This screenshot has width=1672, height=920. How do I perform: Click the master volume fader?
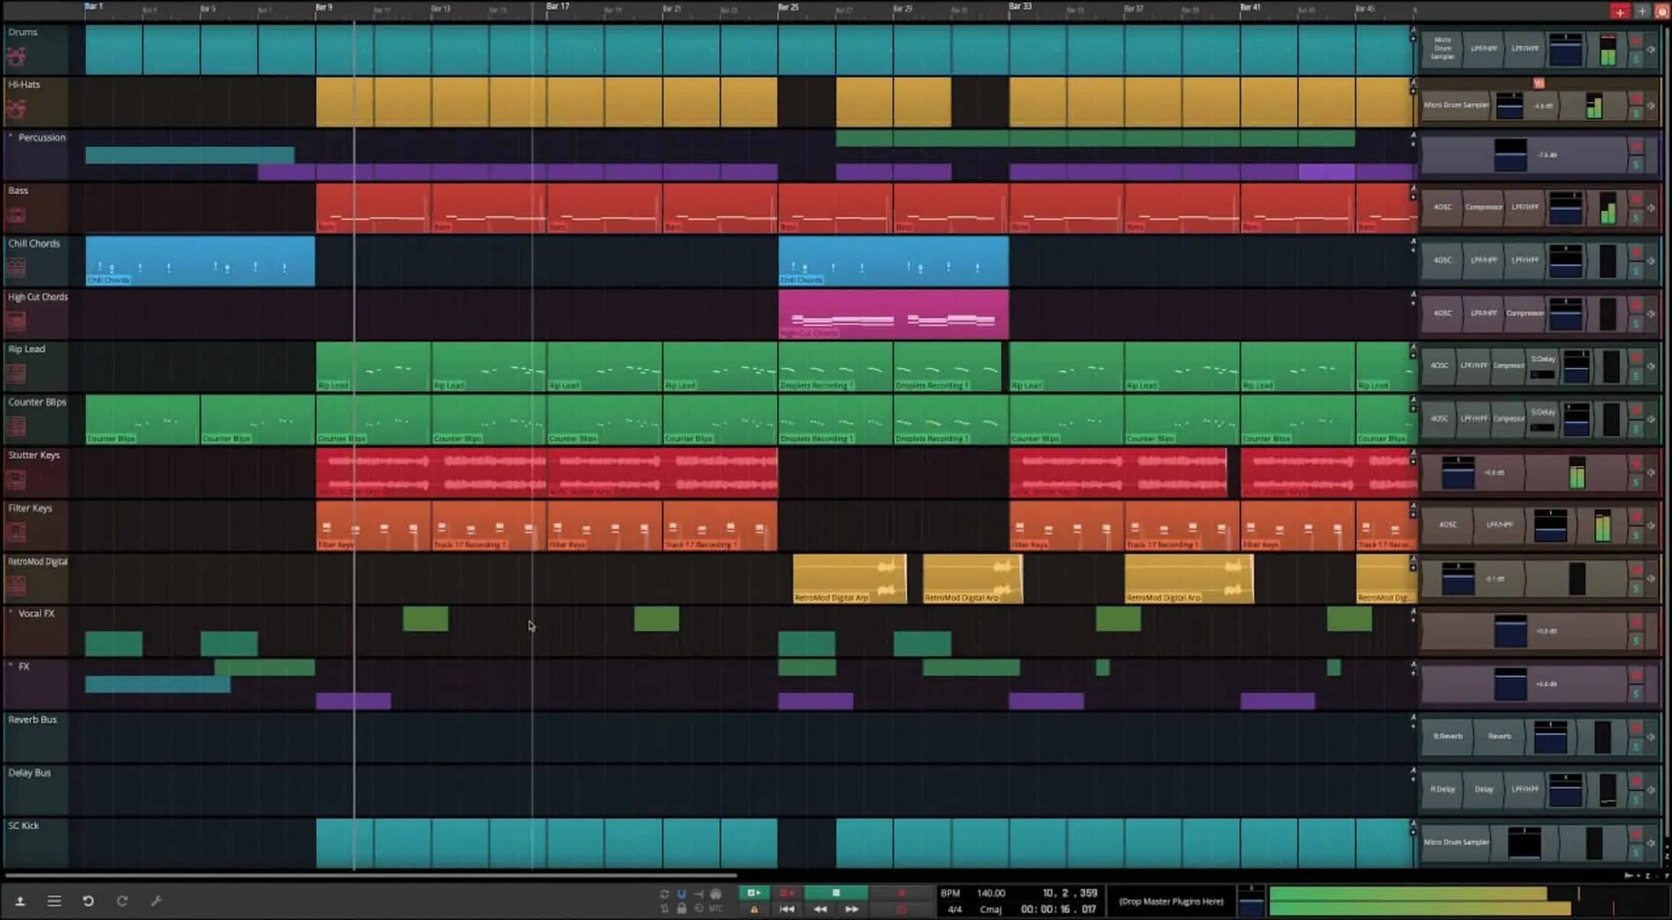pyautogui.click(x=1251, y=902)
